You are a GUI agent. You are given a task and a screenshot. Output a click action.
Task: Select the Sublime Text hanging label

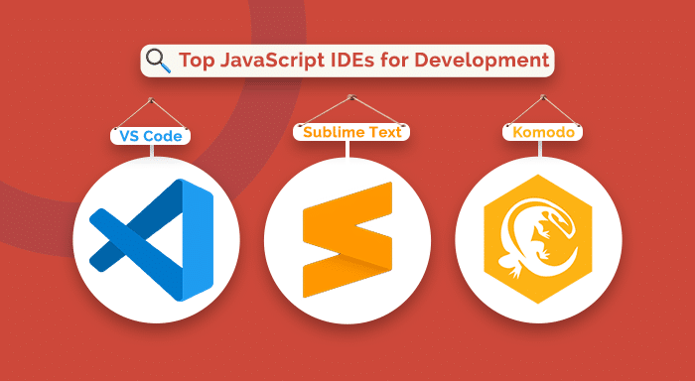click(x=351, y=132)
